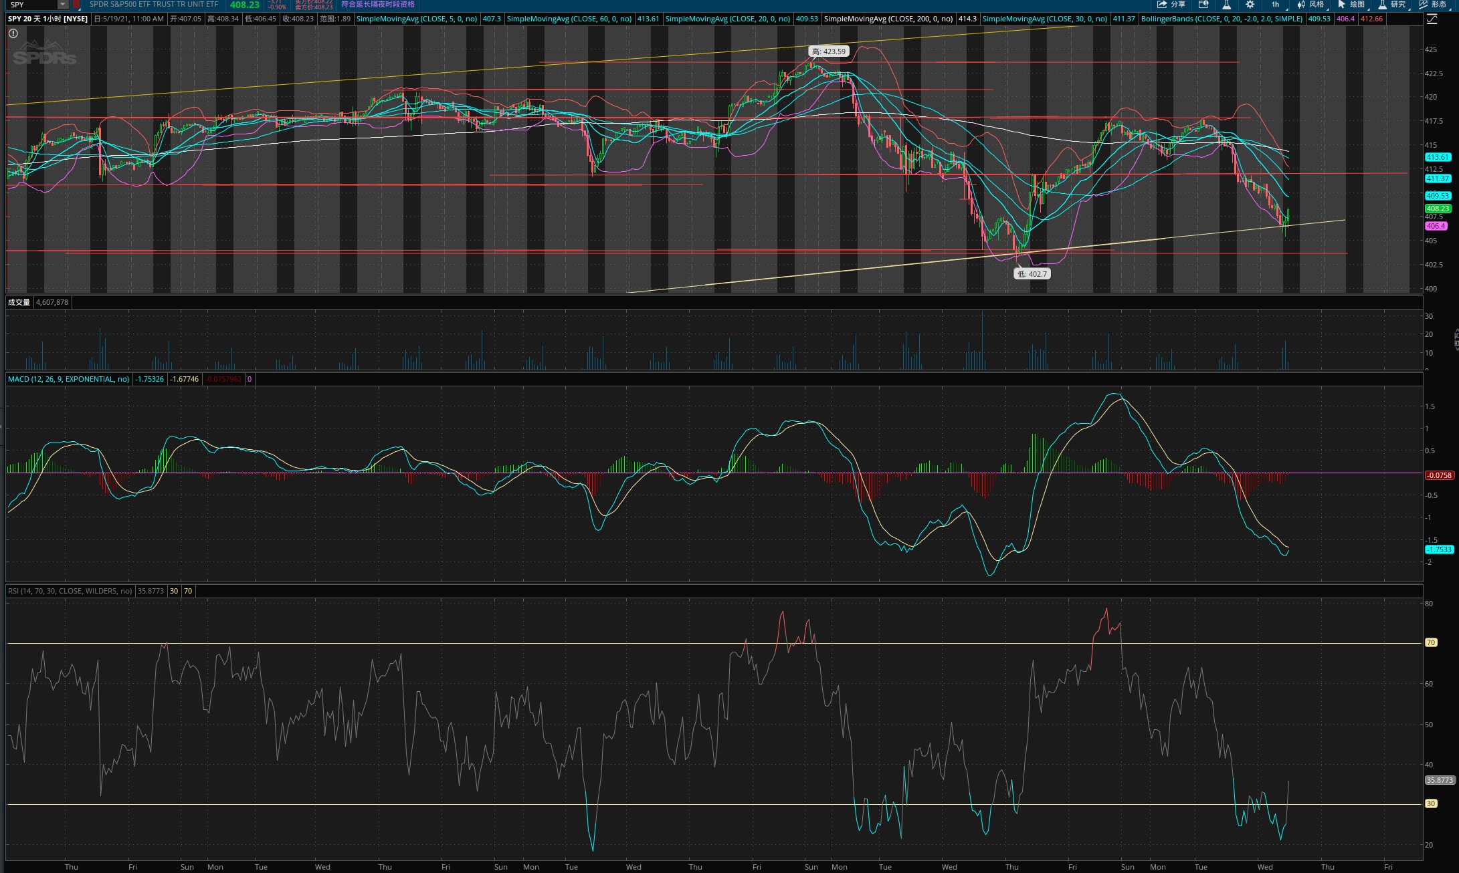Click the right sidebar expander handle
Viewport: 1459px width, 873px height.
point(1456,340)
